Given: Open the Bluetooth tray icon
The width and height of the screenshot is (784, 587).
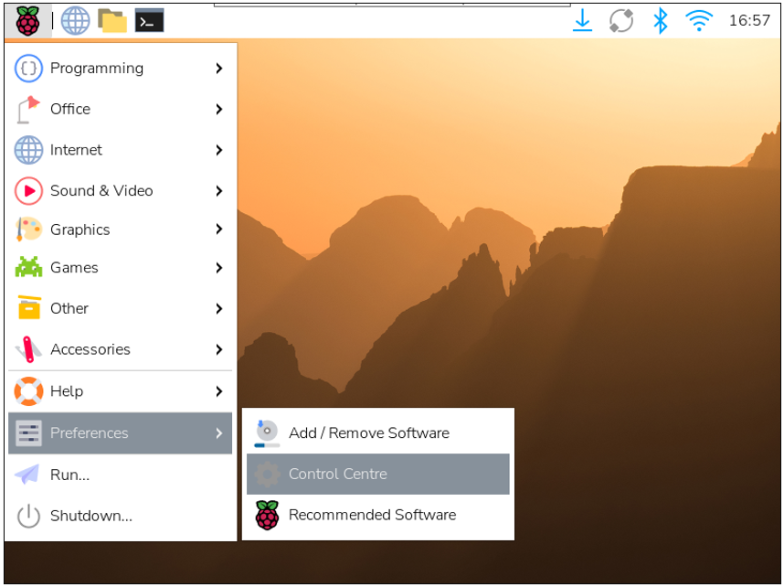Looking at the screenshot, I should [x=661, y=20].
